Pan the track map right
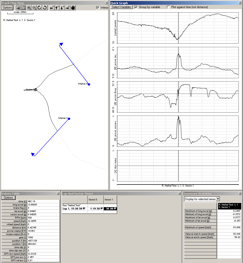This screenshot has height=263, width=243. (x=68, y=8)
